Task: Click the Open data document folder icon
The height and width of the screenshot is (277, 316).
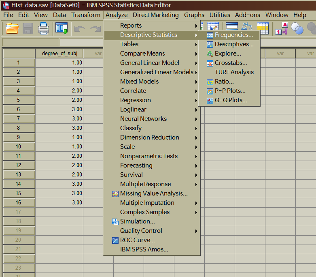Action: [12, 28]
